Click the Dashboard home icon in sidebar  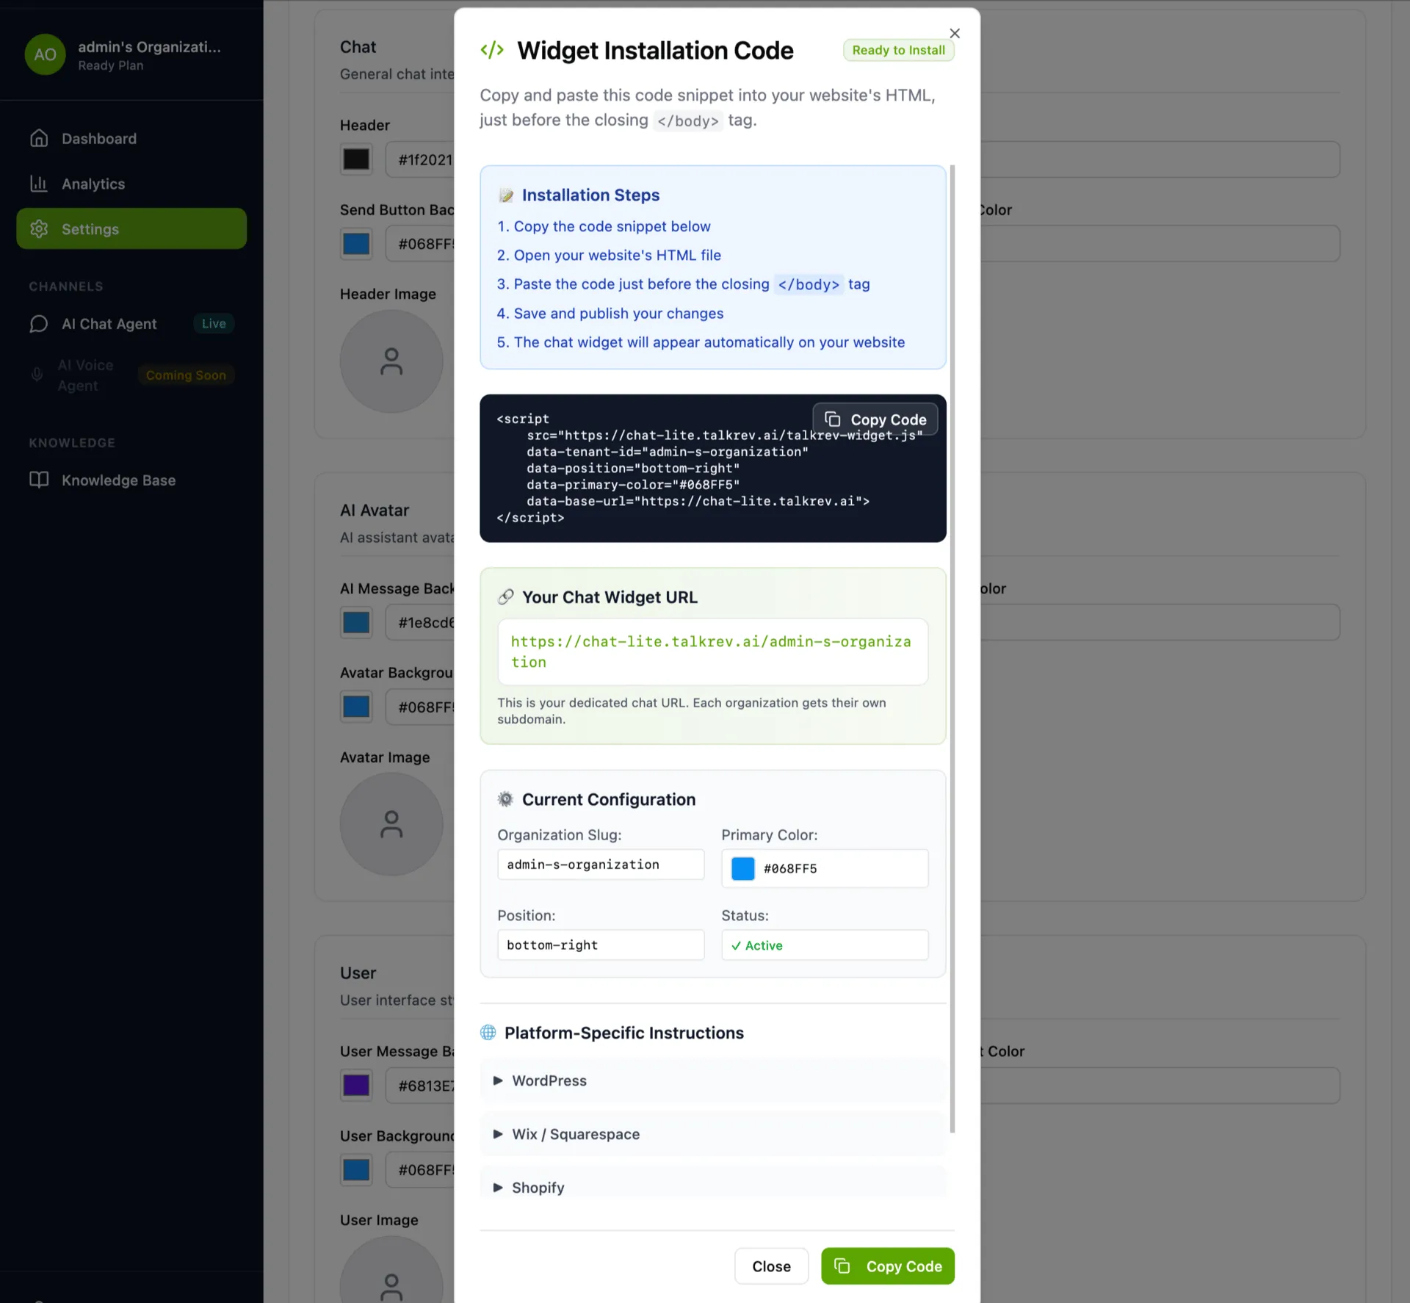(39, 138)
